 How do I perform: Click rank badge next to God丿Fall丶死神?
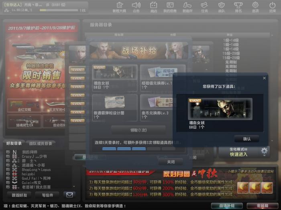click(x=15, y=178)
